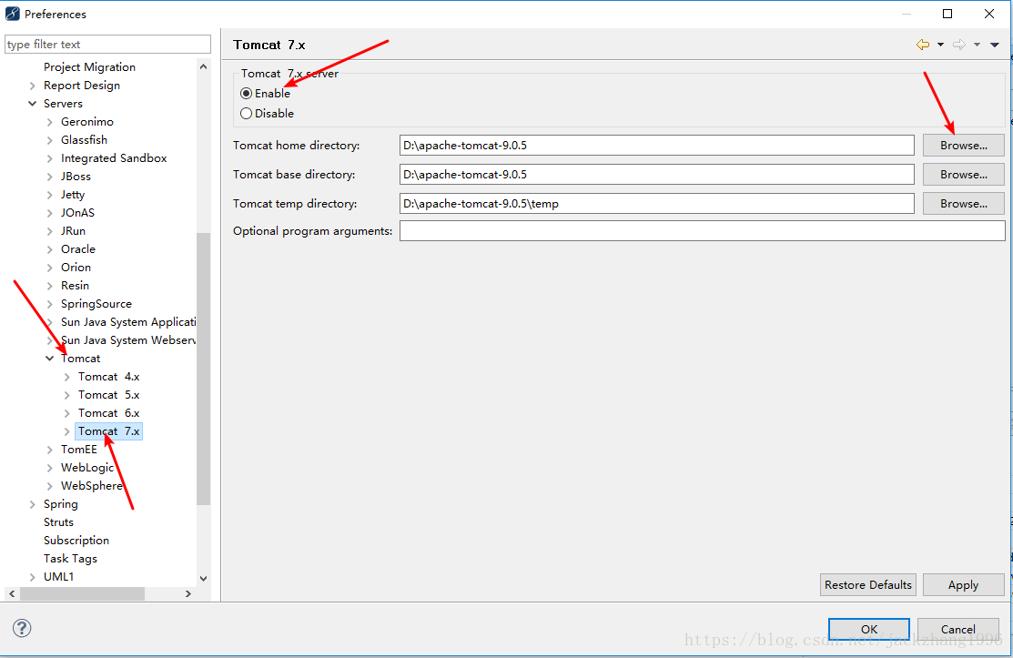This screenshot has height=658, width=1013.
Task: Close the Preferences window
Action: [x=989, y=14]
